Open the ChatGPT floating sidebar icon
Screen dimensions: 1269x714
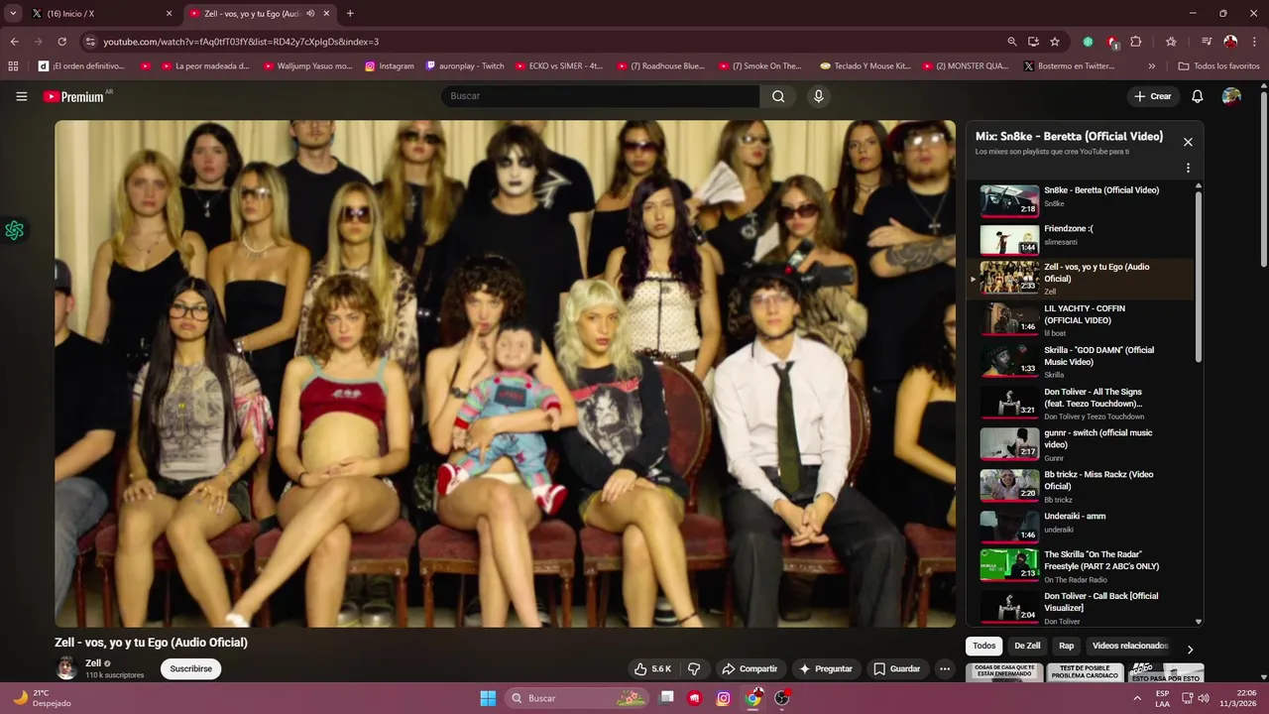click(x=14, y=231)
